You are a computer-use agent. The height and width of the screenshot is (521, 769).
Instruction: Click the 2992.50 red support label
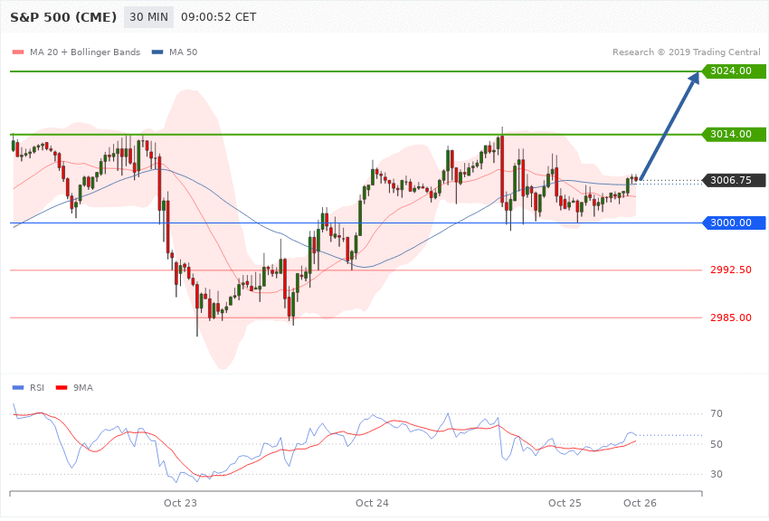click(731, 270)
